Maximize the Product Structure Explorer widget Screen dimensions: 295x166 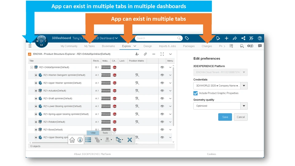point(162,54)
